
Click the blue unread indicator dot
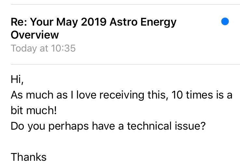tap(225, 22)
